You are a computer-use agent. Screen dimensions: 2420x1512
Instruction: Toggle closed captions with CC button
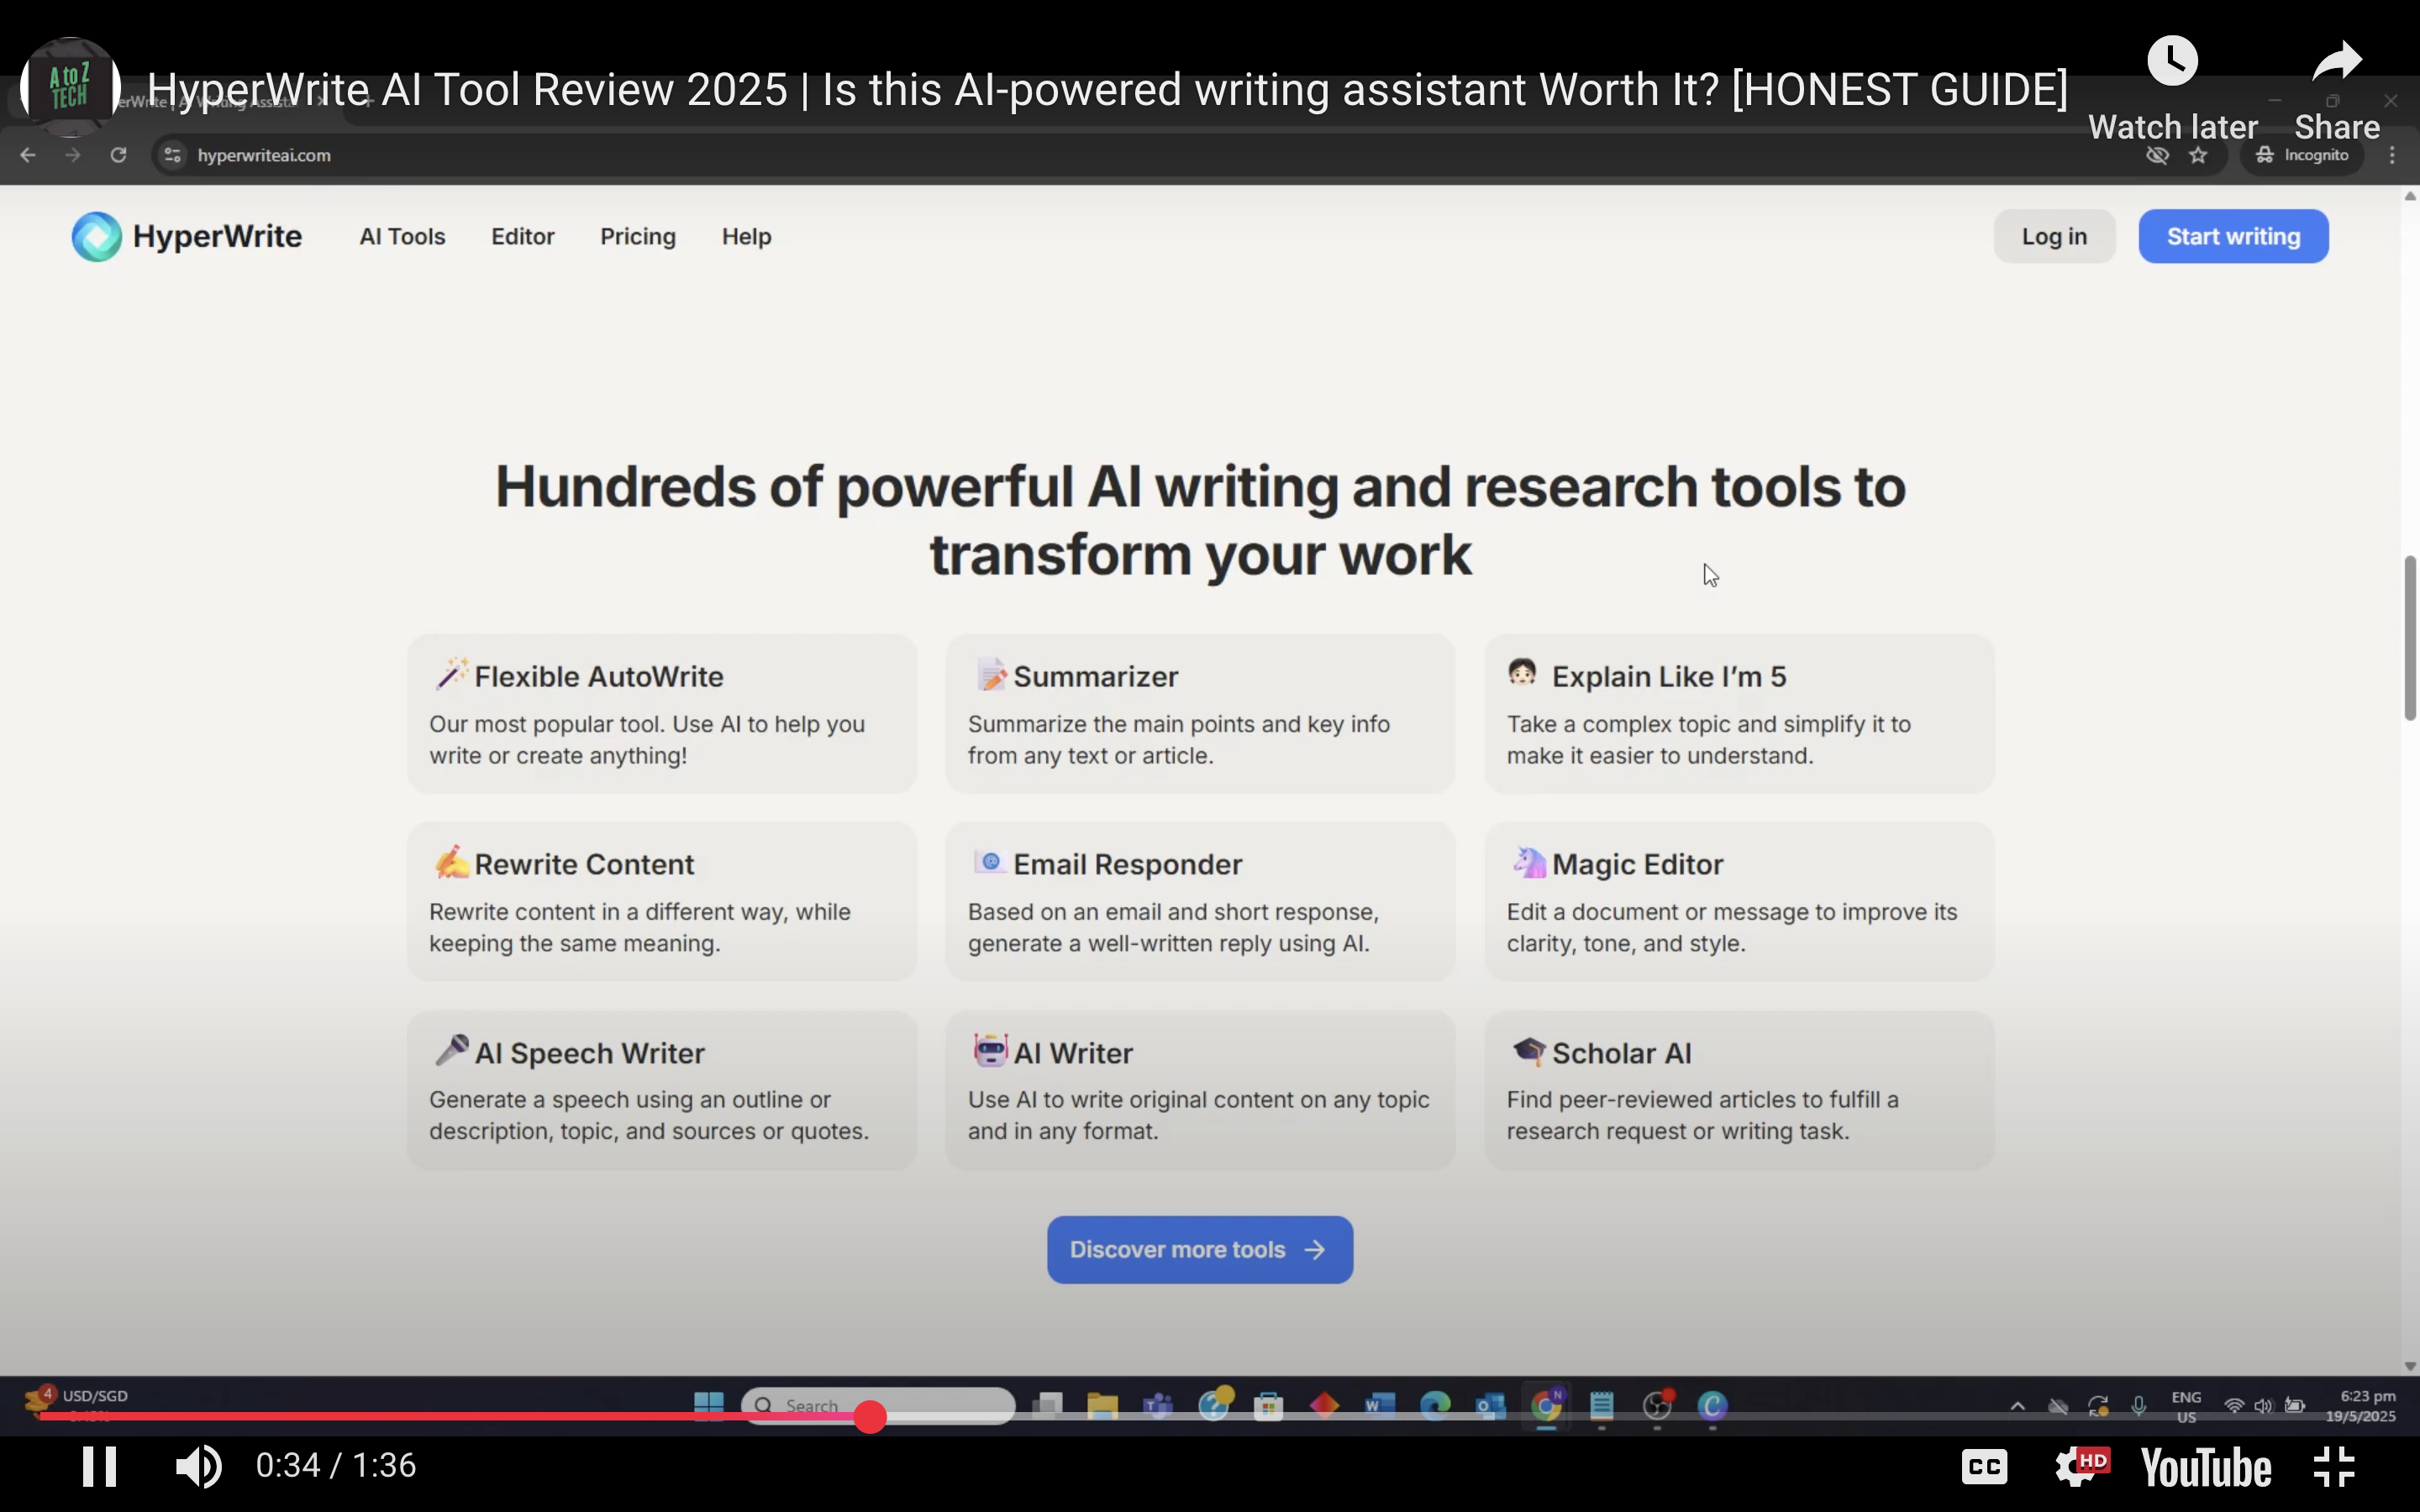coord(1984,1467)
